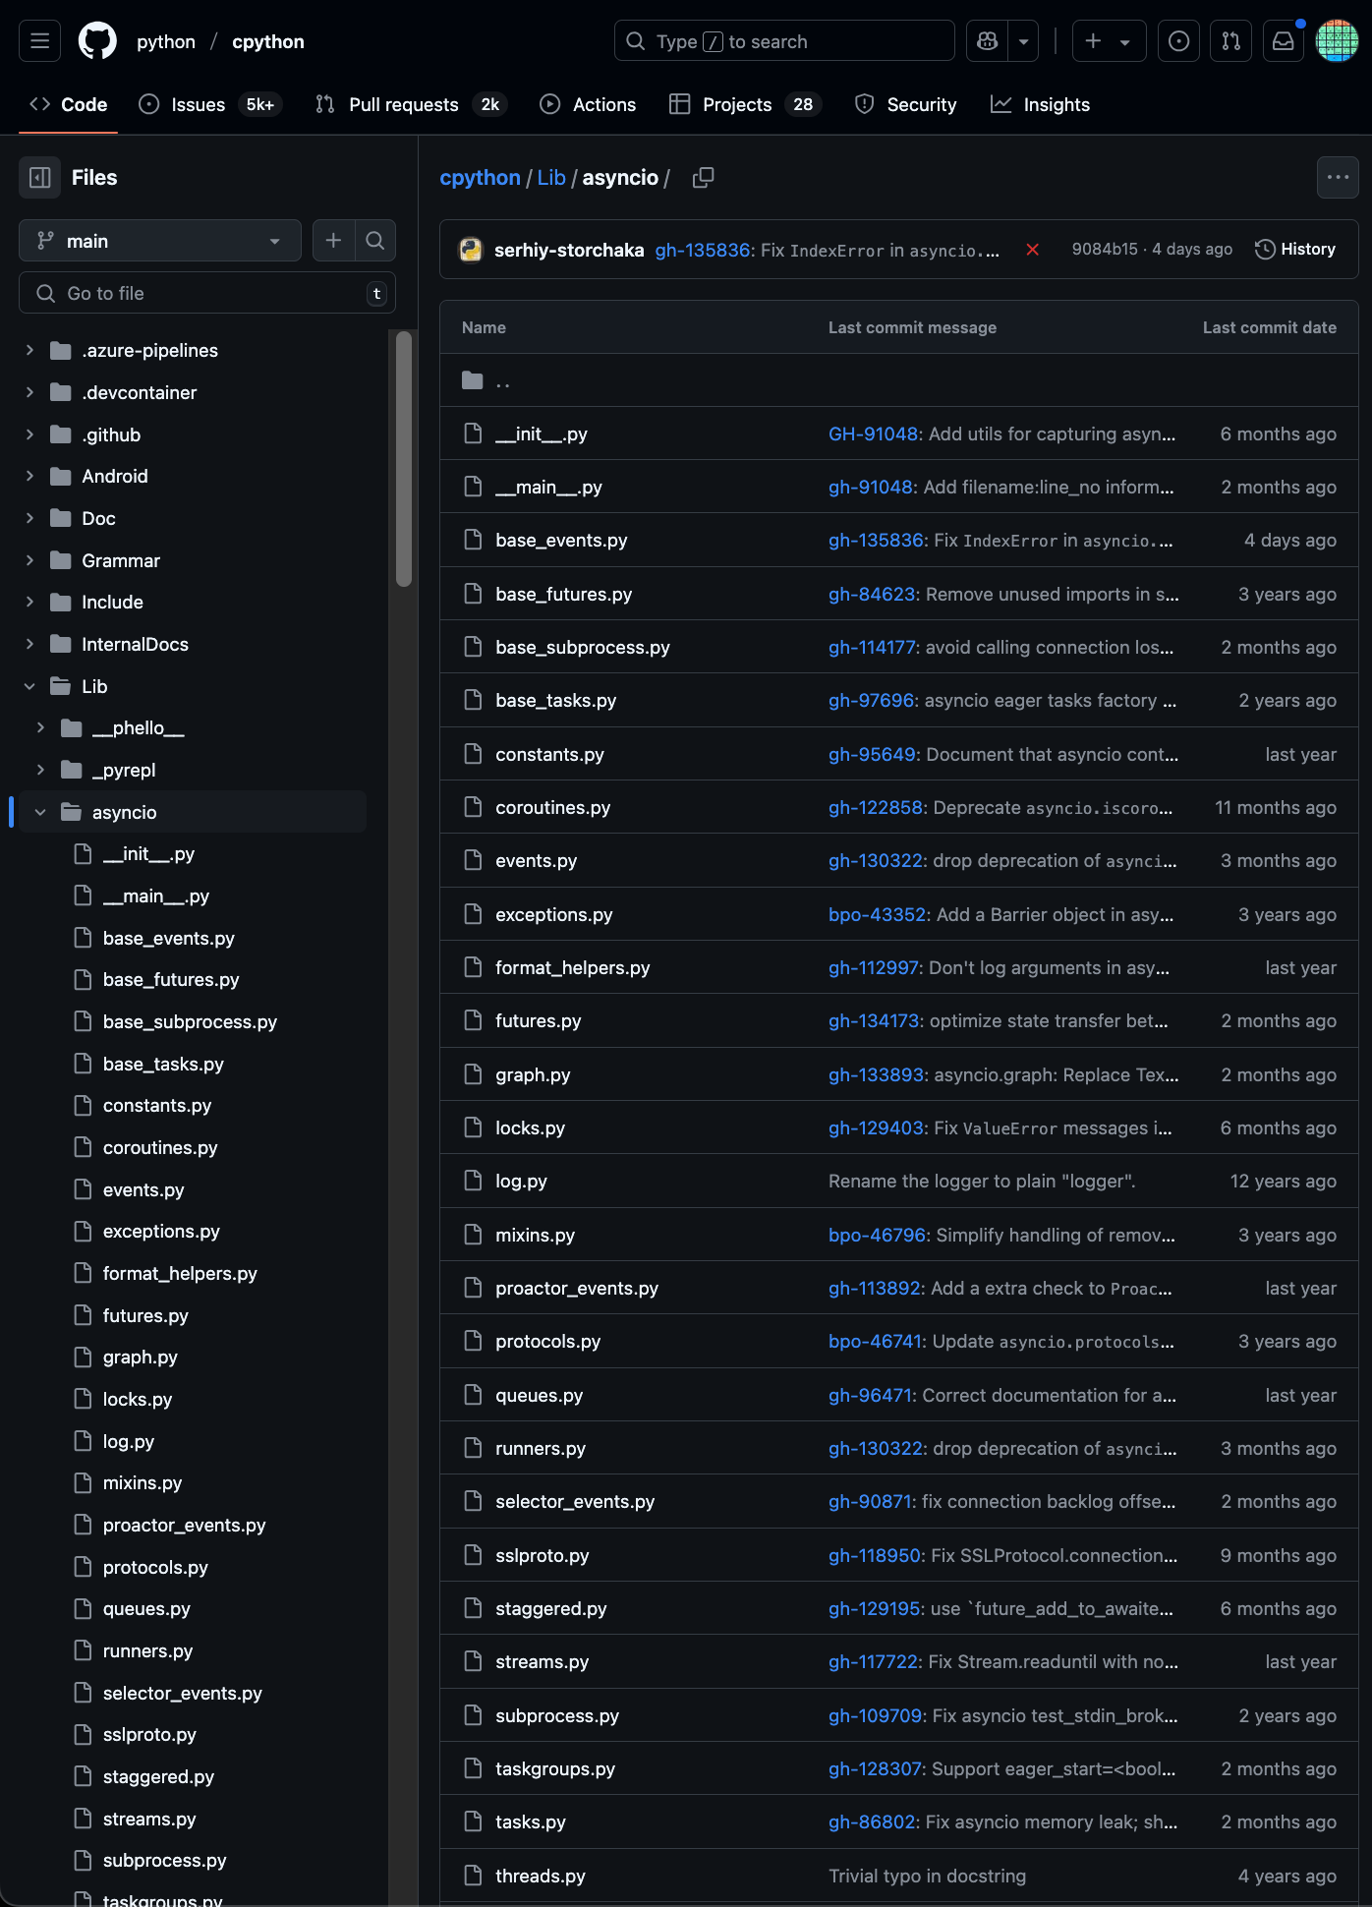Screen dimensions: 1372x1907
Task: Open Copilot dropdown arrow
Action: (1024, 41)
